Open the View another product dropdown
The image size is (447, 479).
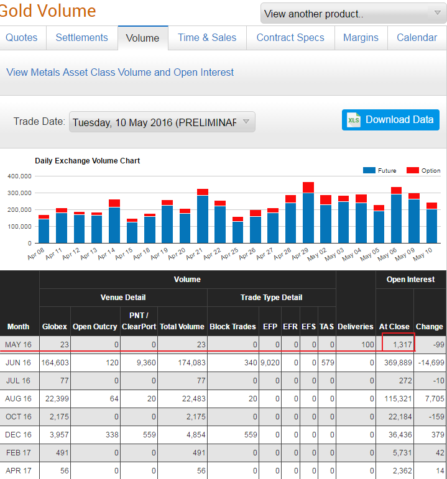354,14
